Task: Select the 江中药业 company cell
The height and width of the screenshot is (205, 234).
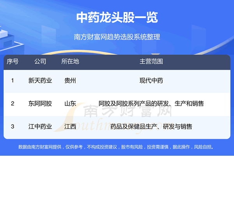Action: point(40,127)
